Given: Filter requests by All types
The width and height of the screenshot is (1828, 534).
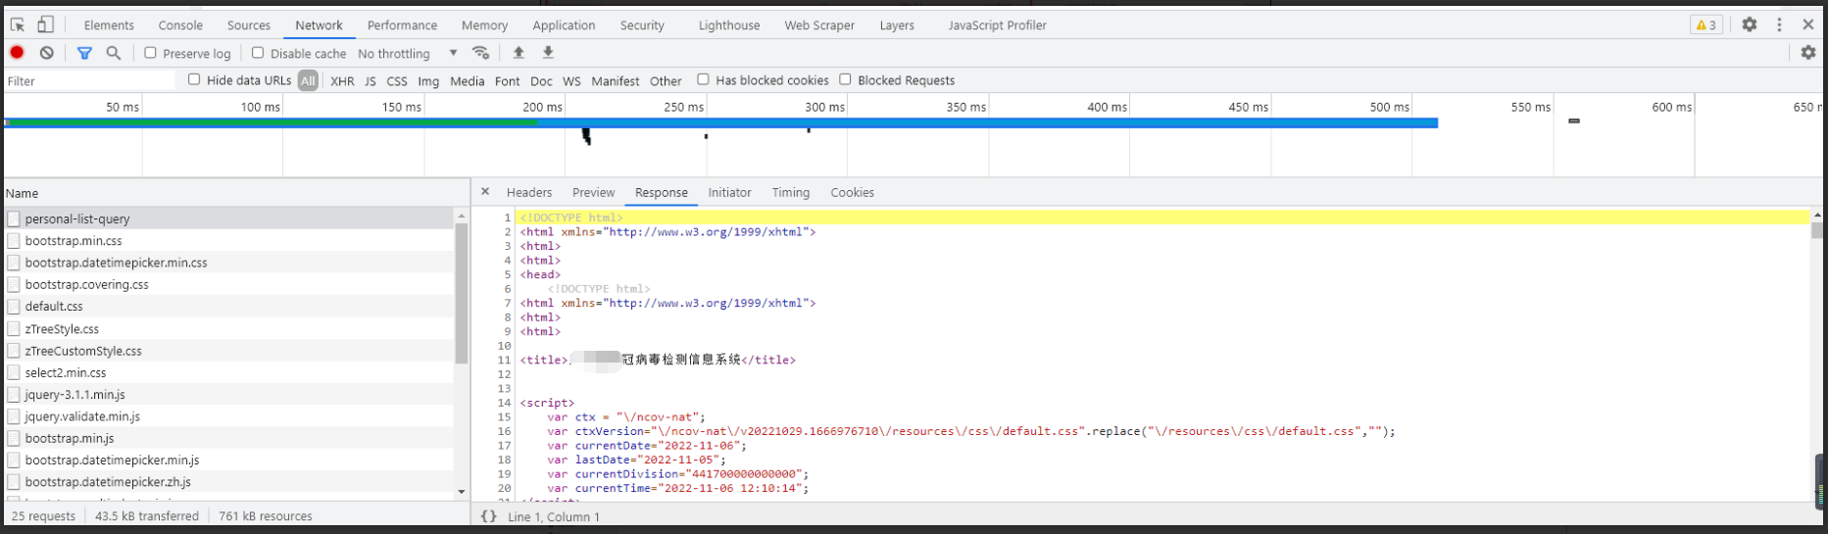Looking at the screenshot, I should coord(308,80).
